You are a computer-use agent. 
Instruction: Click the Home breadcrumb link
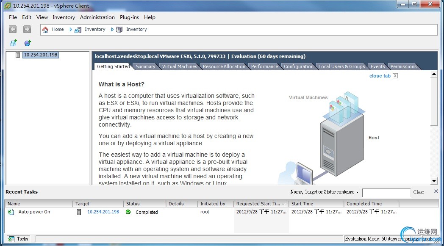click(x=58, y=29)
